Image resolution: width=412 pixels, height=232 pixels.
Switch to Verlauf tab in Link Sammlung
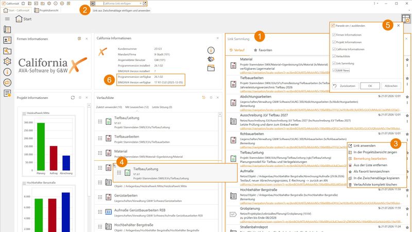tap(237, 50)
